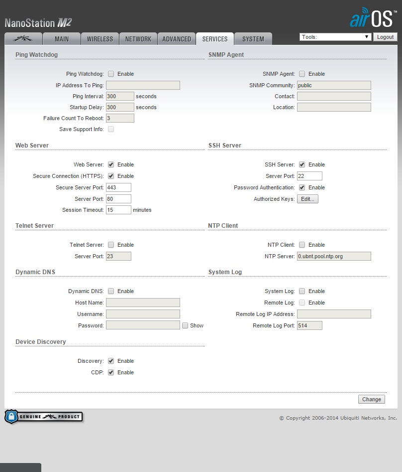Click the Dynamic DNS Password field

tap(143, 325)
